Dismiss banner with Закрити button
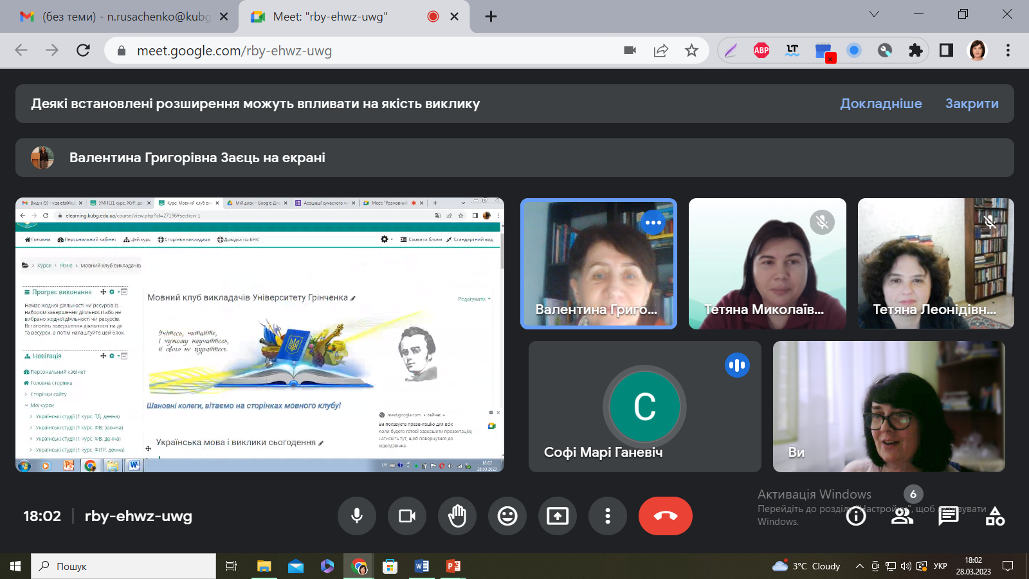The height and width of the screenshot is (579, 1029). click(971, 104)
